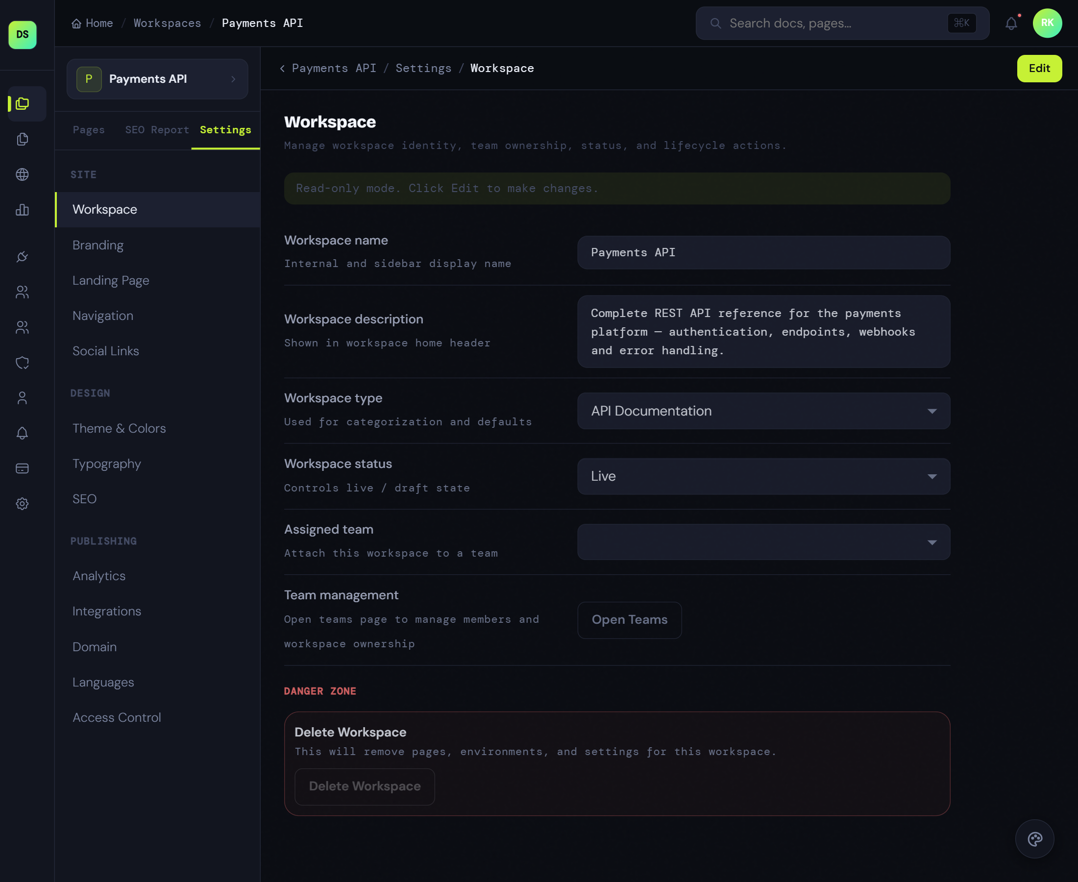Click the integrations plug icon
Image resolution: width=1078 pixels, height=882 pixels.
point(23,257)
